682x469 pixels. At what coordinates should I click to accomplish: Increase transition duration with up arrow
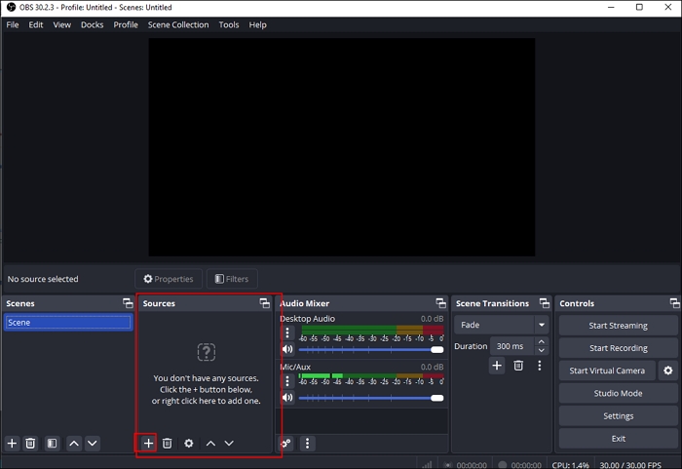(x=542, y=341)
